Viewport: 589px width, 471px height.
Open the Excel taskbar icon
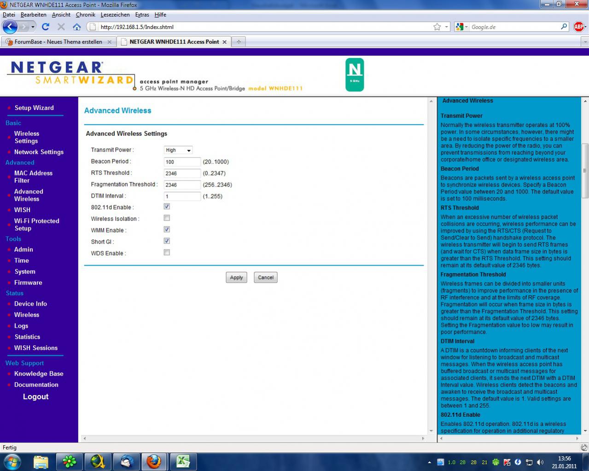(x=184, y=461)
